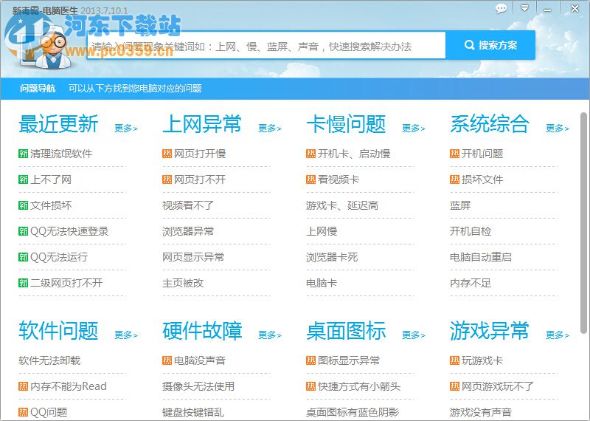Open 开机卡、启动慢 solution
Screen dimensions: 590x421
[354, 154]
